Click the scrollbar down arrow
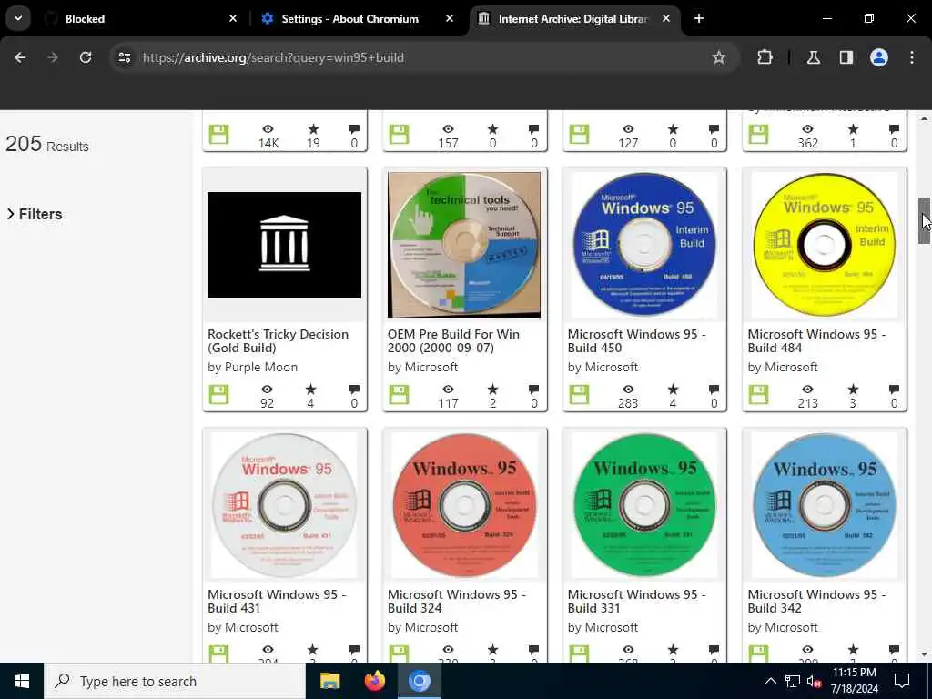 click(924, 654)
